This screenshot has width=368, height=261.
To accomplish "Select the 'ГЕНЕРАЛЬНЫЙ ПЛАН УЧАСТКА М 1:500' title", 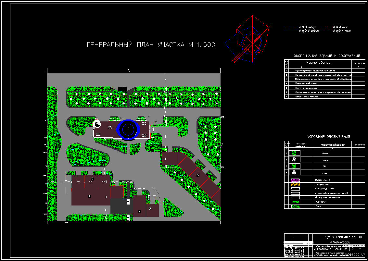I will tap(151, 45).
